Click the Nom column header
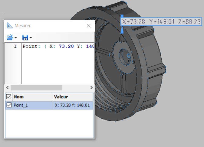 point(19,97)
